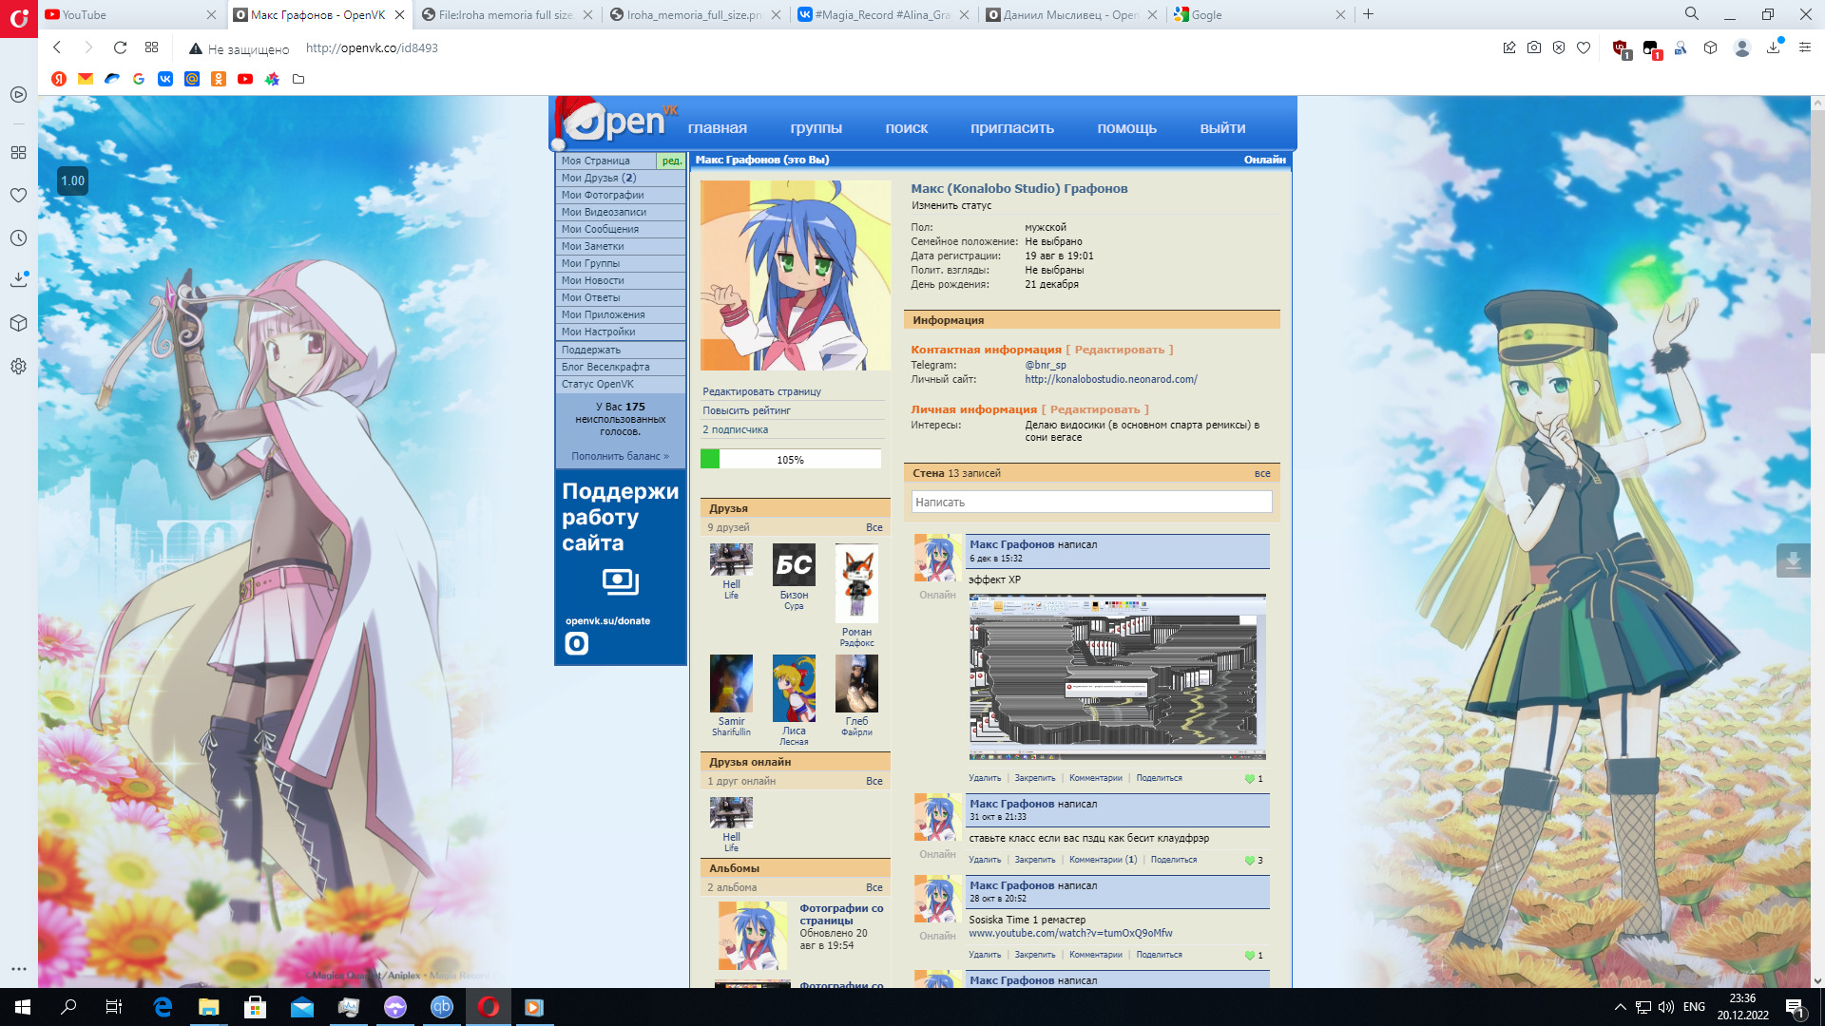Viewport: 1825px width, 1026px height.
Task: Click the VK bookmark icon in bookmarks bar
Action: click(165, 79)
